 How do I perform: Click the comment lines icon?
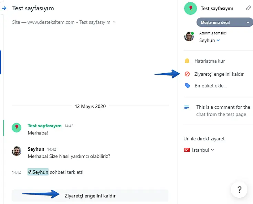tap(187, 107)
